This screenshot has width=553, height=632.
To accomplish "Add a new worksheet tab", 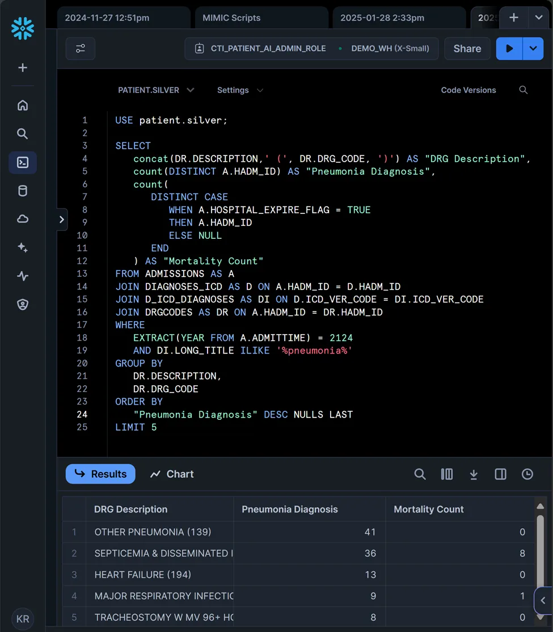I will 513,18.
